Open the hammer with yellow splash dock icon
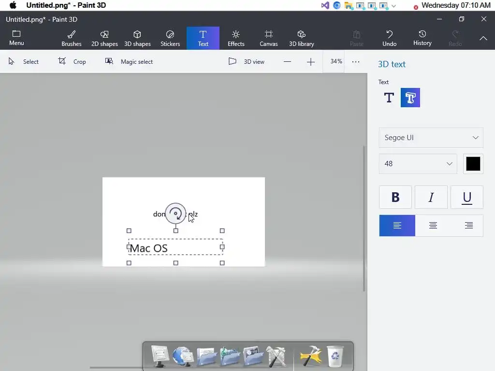The width and height of the screenshot is (495, 371). point(311,356)
